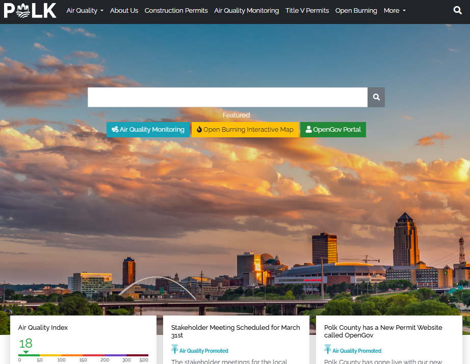470x364 pixels.
Task: Open search via navbar magnifier icon
Action: [x=457, y=10]
